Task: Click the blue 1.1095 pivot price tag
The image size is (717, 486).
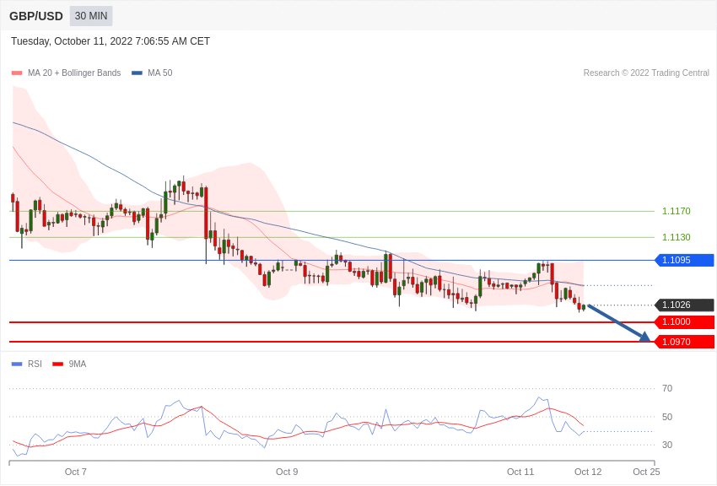Action: 685,260
